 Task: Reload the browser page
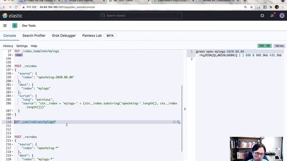(x=16, y=7)
